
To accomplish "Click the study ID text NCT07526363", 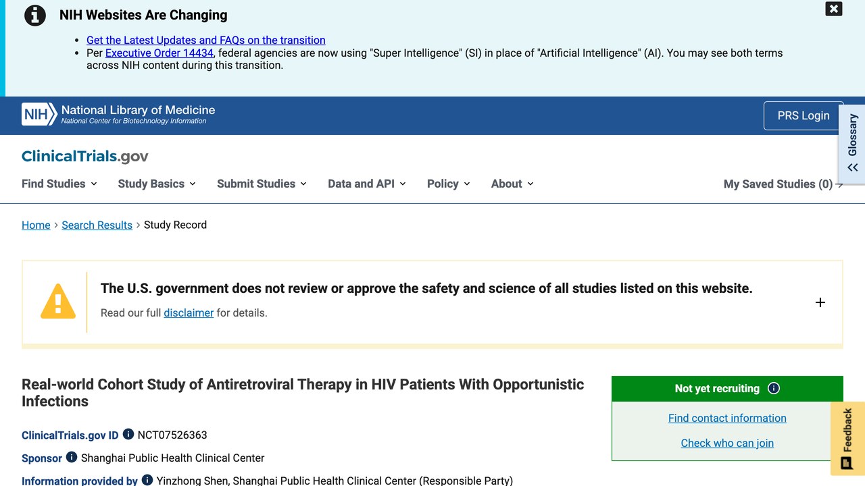I will [172, 435].
